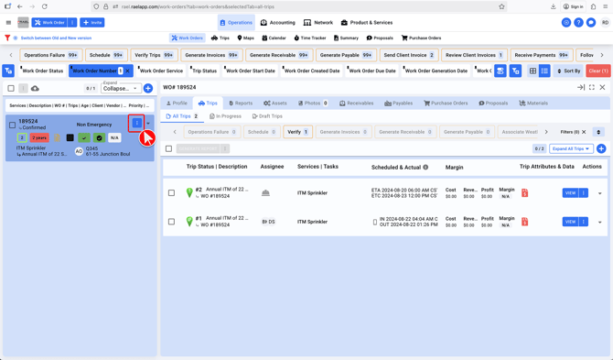Image resolution: width=613 pixels, height=360 pixels.
Task: Click the red filter funnel icon
Action: click(7, 38)
